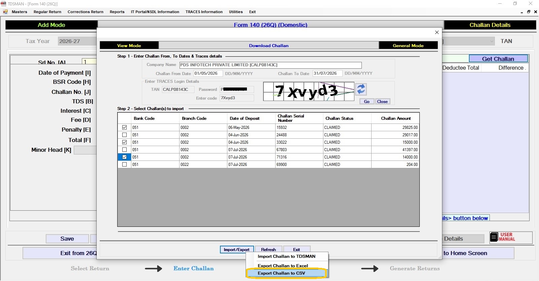Click the Close button beside Go
This screenshot has width=539, height=281.
click(382, 102)
